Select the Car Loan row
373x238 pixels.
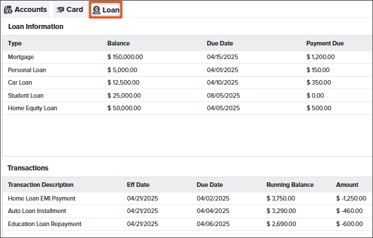tap(187, 82)
